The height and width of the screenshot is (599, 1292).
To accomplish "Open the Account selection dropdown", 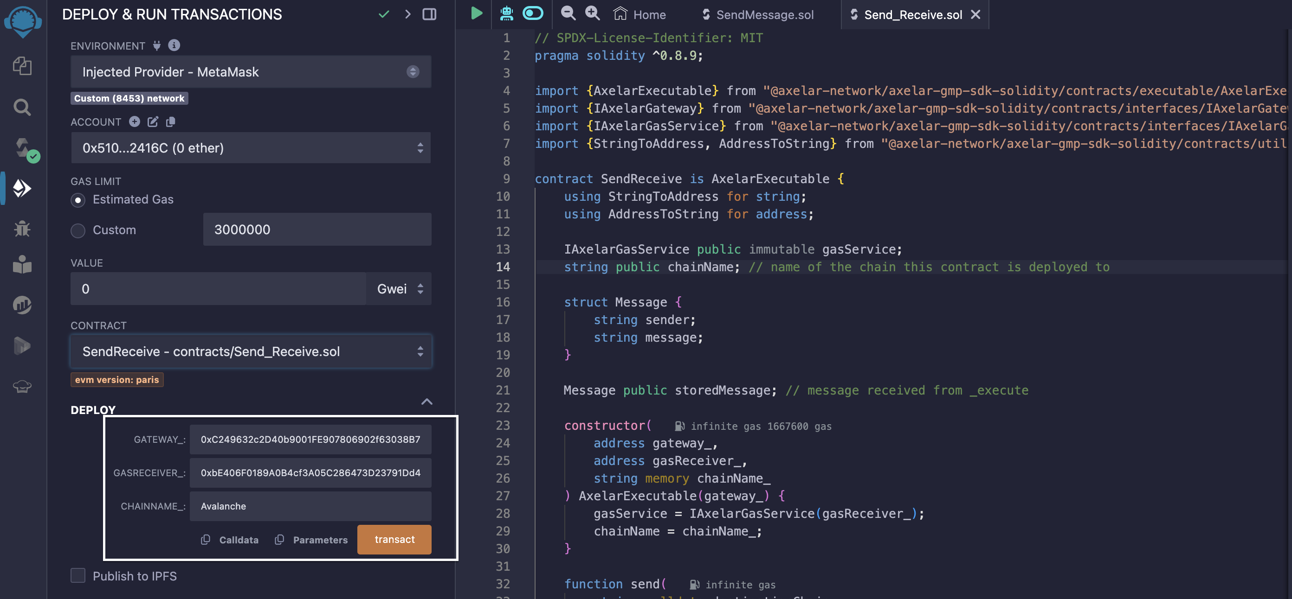I will tap(251, 148).
